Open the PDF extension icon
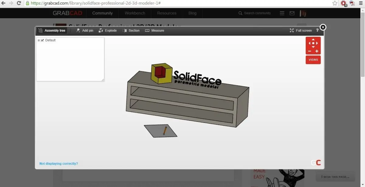This screenshot has width=365, height=187. pos(352,3)
